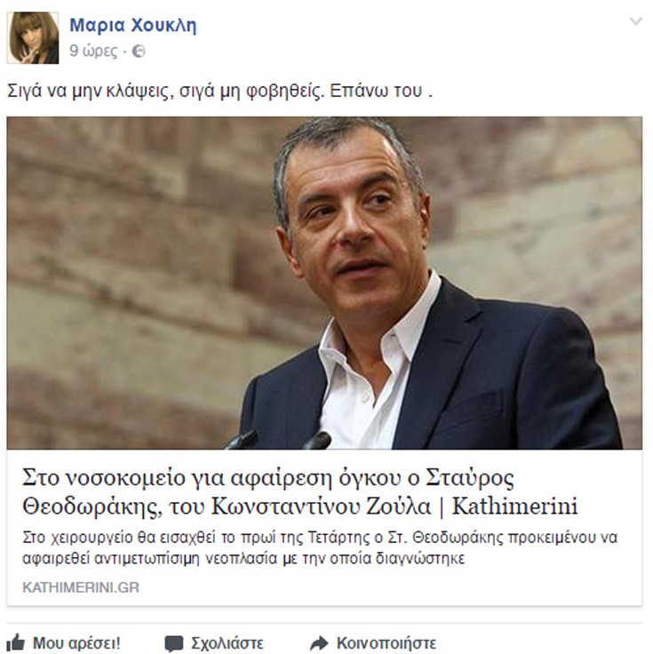Open the '9 ώρες' timestamp permalink
This screenshot has width=653, height=654.
94,51
